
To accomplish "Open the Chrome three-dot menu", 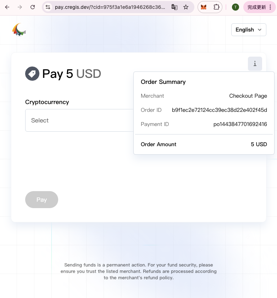I will [270, 7].
